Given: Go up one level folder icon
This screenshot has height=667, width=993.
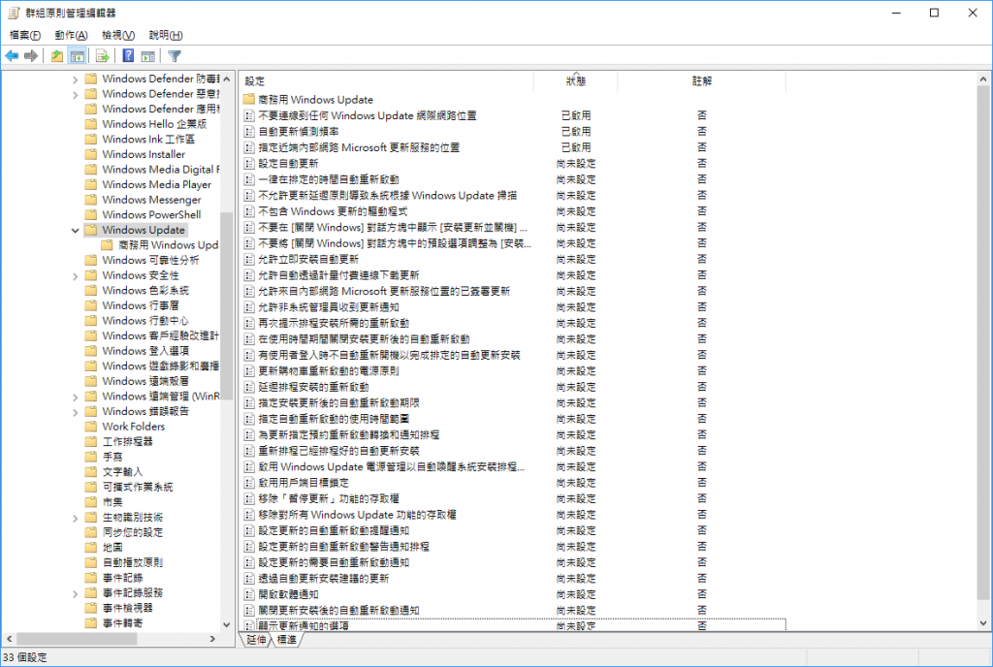Looking at the screenshot, I should tap(57, 56).
